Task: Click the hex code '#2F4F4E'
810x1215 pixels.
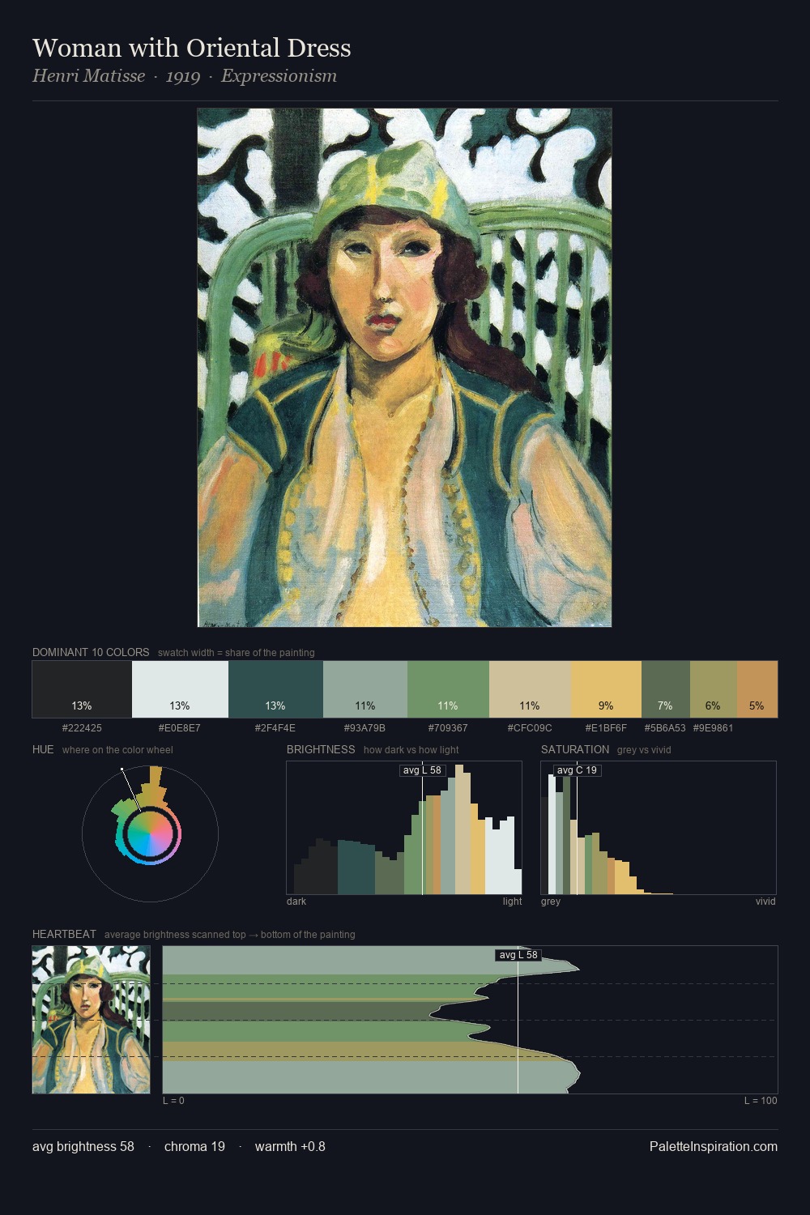Action: [275, 727]
